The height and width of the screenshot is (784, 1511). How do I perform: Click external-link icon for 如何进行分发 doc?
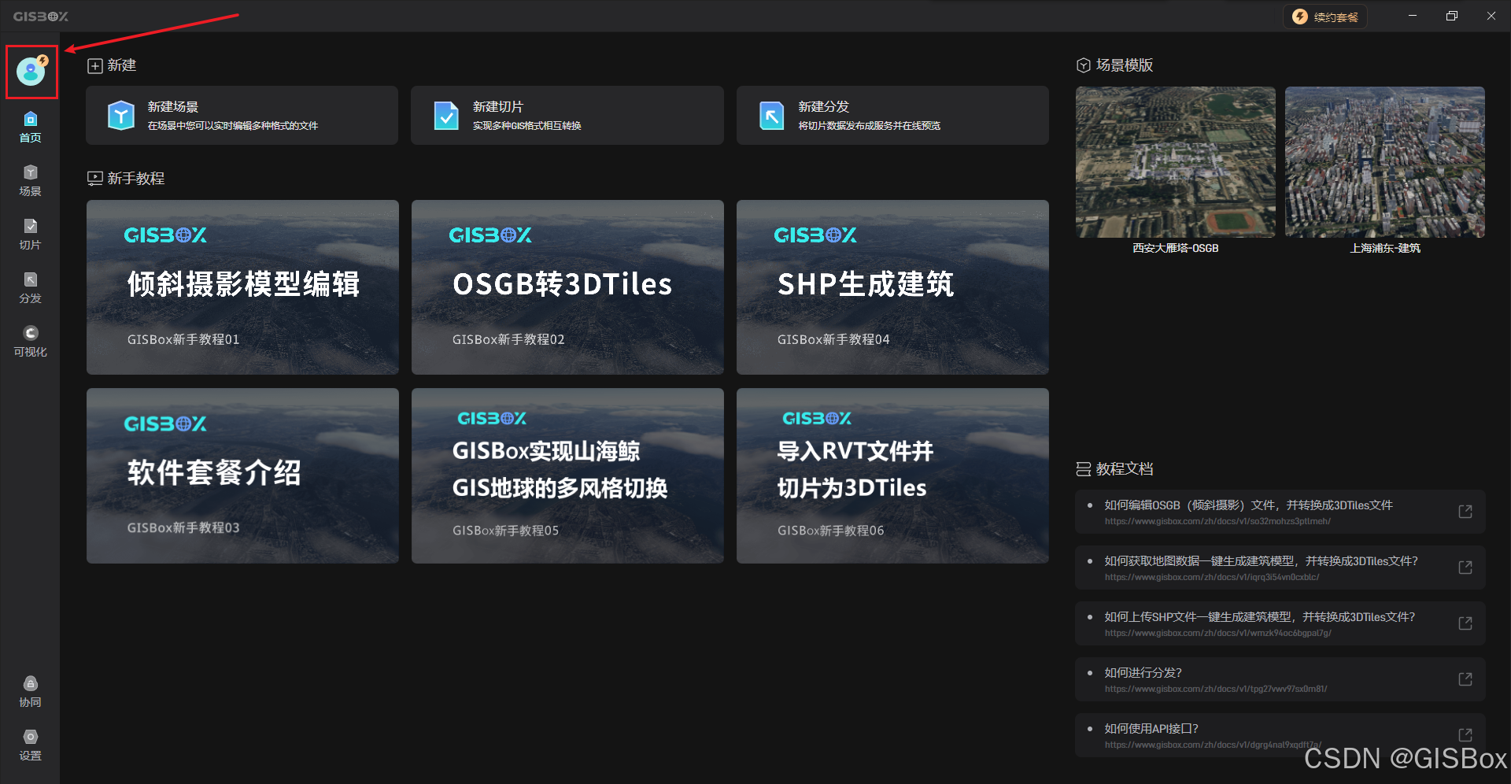click(1465, 679)
